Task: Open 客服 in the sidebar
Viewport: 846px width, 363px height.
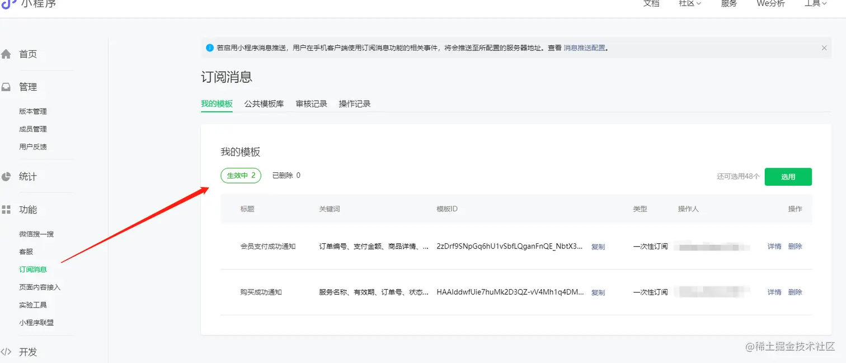Action: click(x=26, y=252)
